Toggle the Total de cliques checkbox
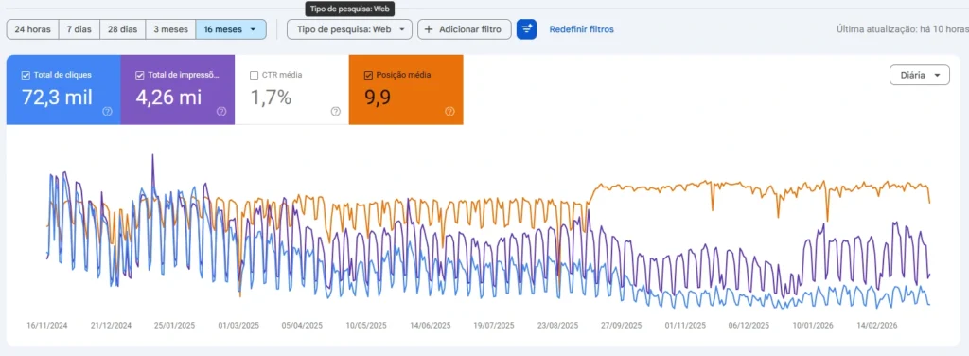 click(x=26, y=75)
